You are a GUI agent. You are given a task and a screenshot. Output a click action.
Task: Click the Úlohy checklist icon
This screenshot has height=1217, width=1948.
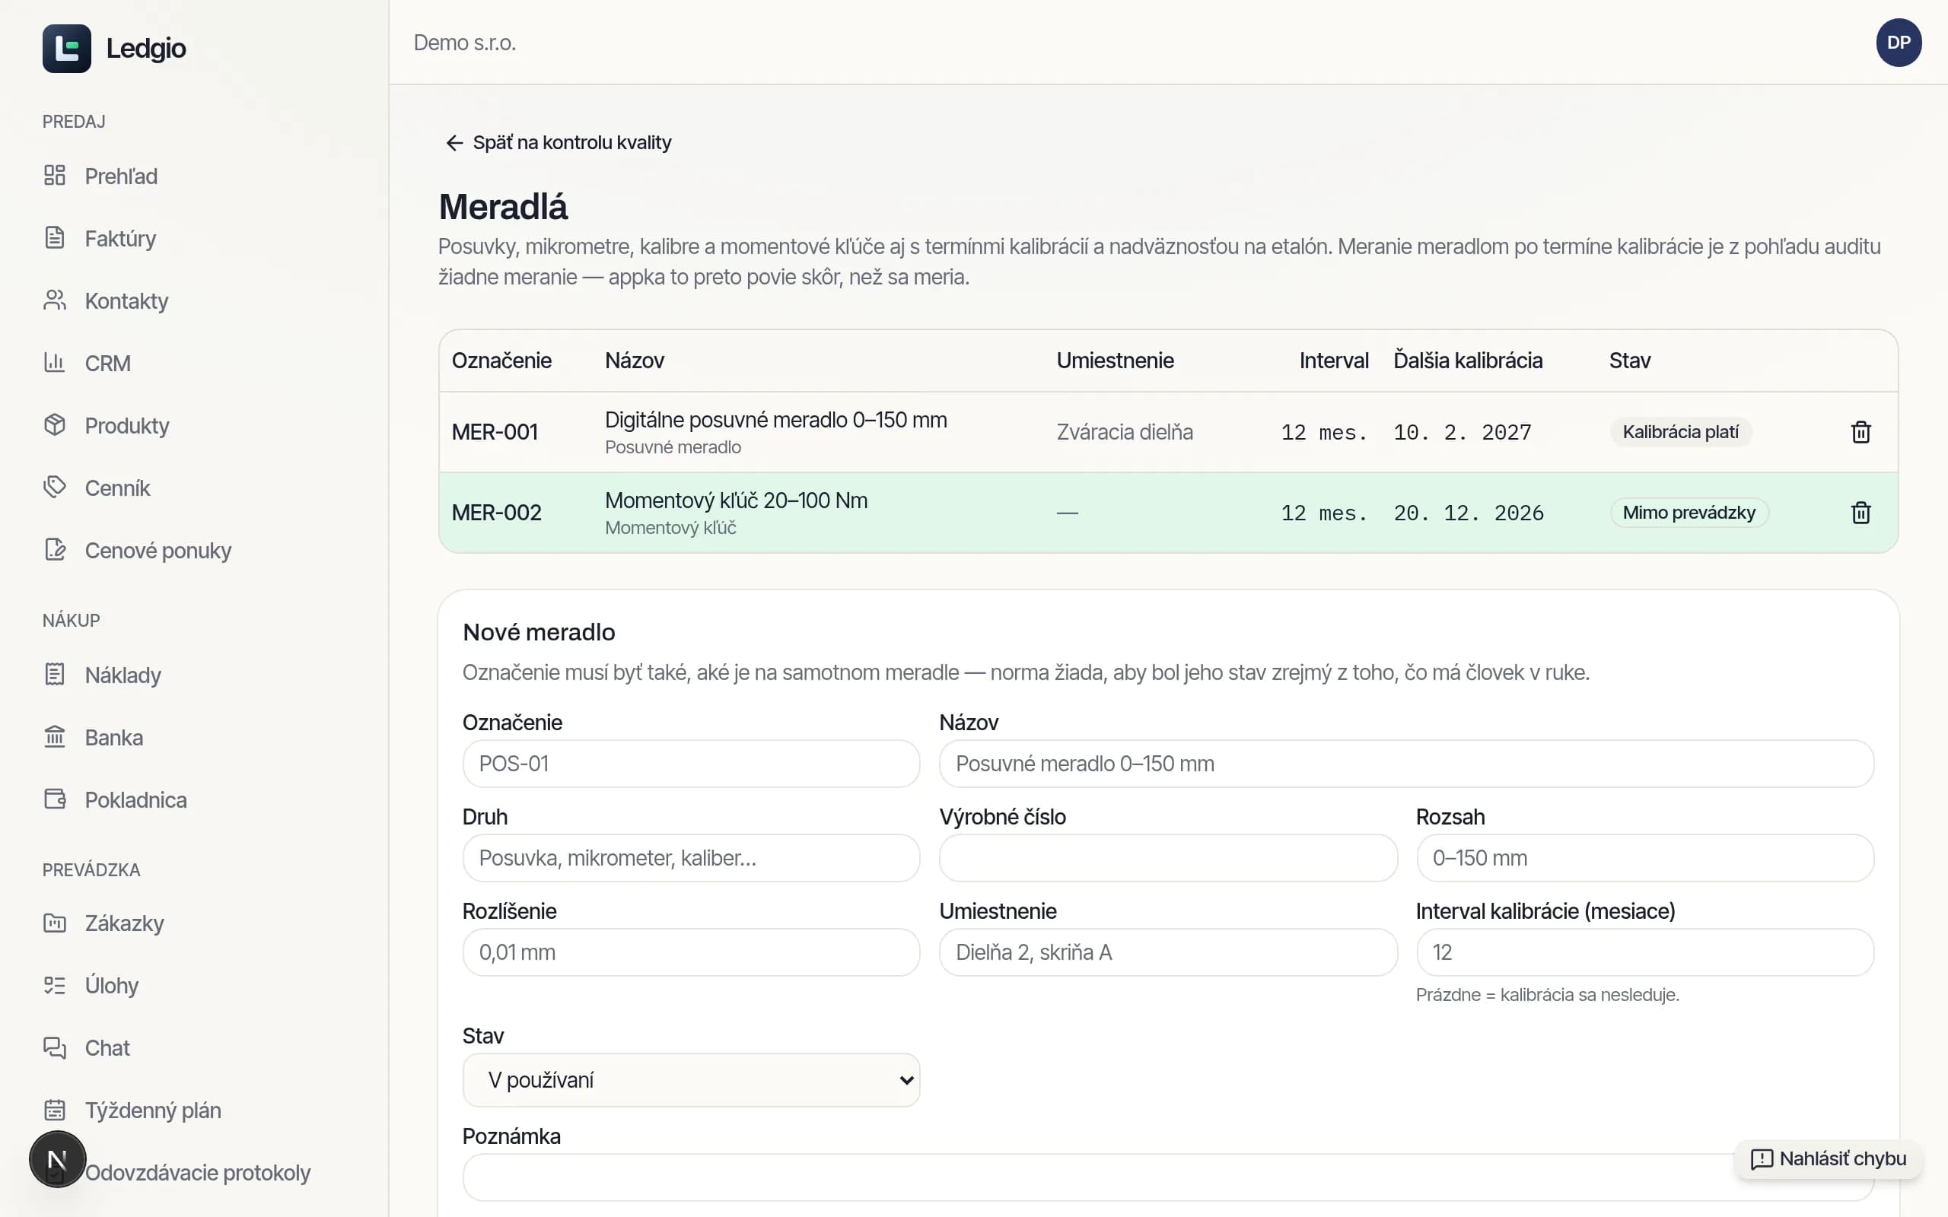[x=55, y=985]
